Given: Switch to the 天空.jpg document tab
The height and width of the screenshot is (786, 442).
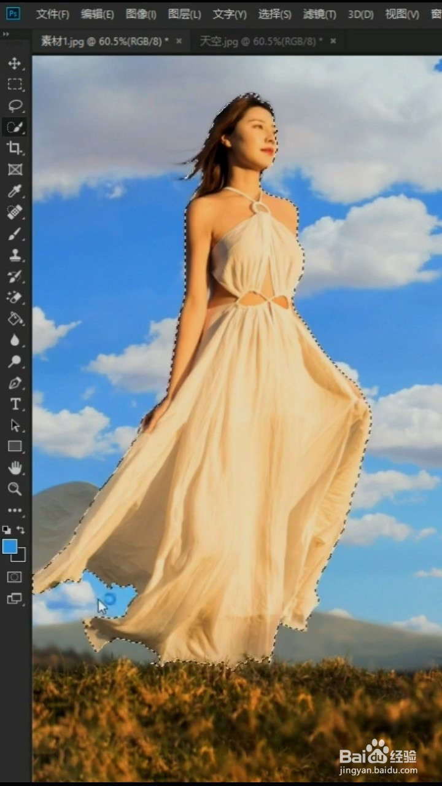Looking at the screenshot, I should 260,41.
